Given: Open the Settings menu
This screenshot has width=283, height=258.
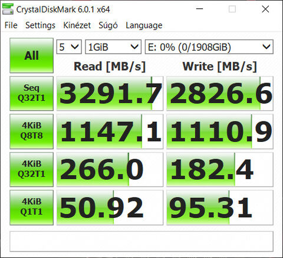Looking at the screenshot, I should (x=40, y=25).
